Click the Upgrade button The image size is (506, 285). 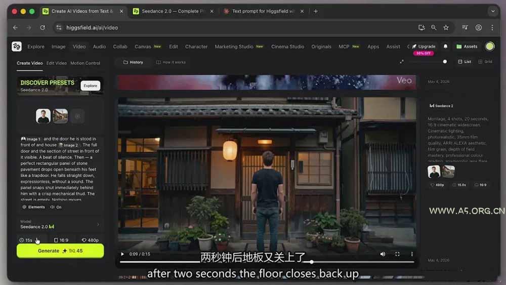pyautogui.click(x=424, y=47)
